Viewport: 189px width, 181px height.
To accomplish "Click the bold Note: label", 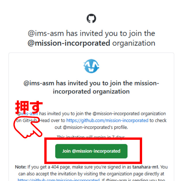I will pyautogui.click(x=21, y=167).
